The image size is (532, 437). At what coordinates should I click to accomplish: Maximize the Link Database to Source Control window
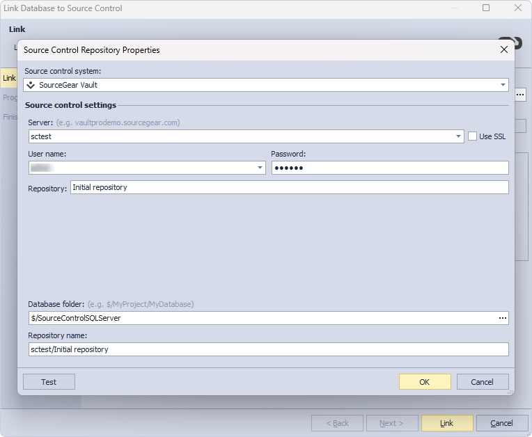[x=486, y=8]
